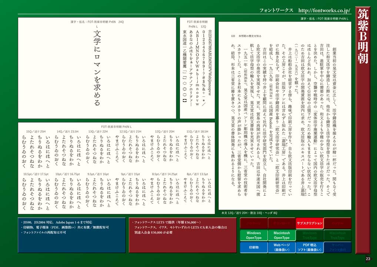Click page number 23
377x267 pixels.
368,259
